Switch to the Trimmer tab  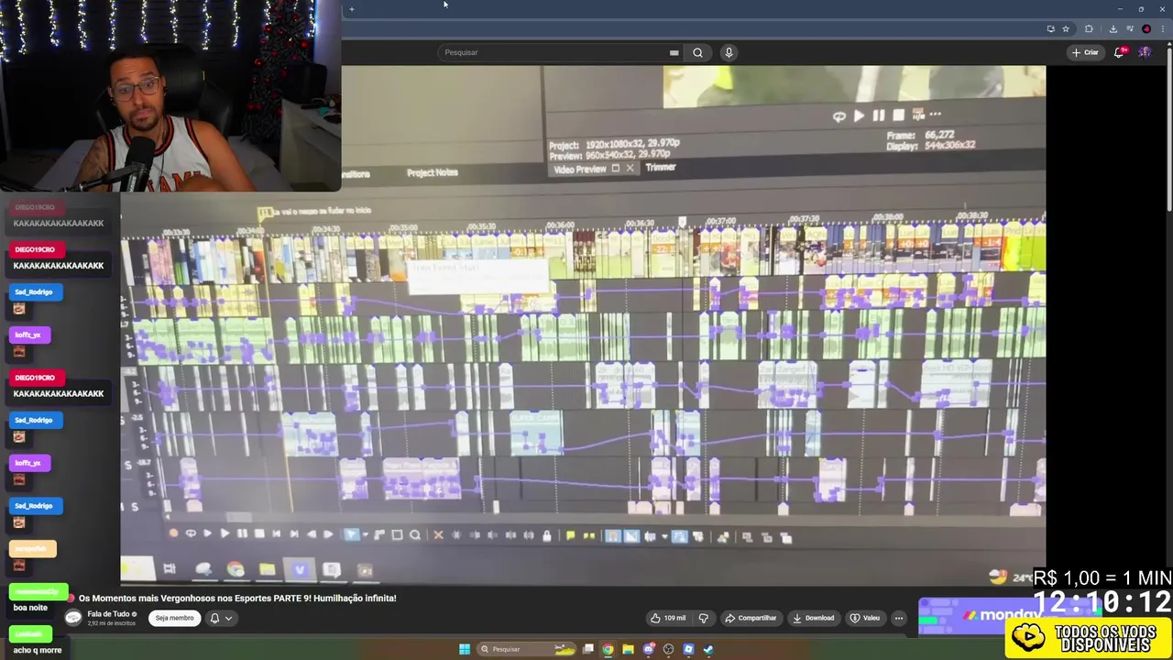click(x=660, y=167)
